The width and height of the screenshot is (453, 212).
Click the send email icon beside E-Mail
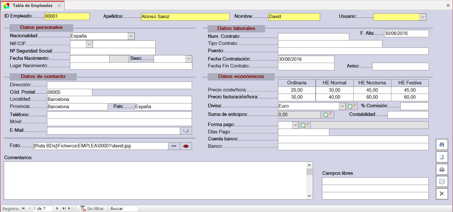pos(186,131)
